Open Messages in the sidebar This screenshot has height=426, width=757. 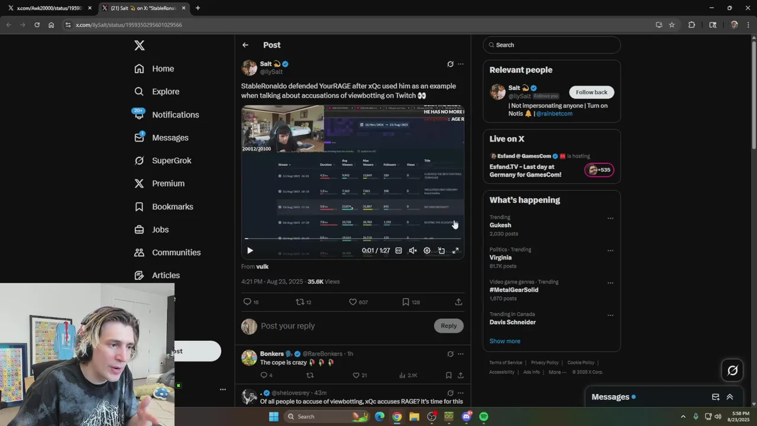coord(161,138)
